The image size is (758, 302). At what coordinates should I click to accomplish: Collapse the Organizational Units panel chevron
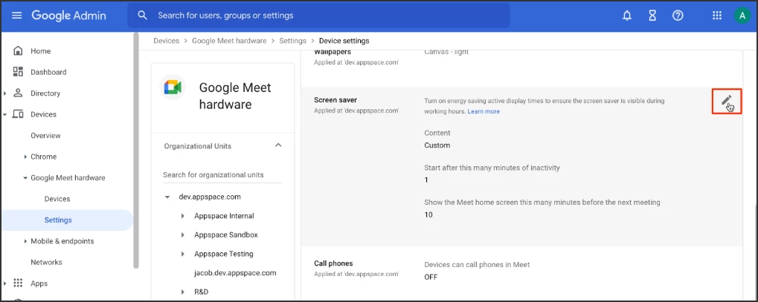(x=278, y=145)
